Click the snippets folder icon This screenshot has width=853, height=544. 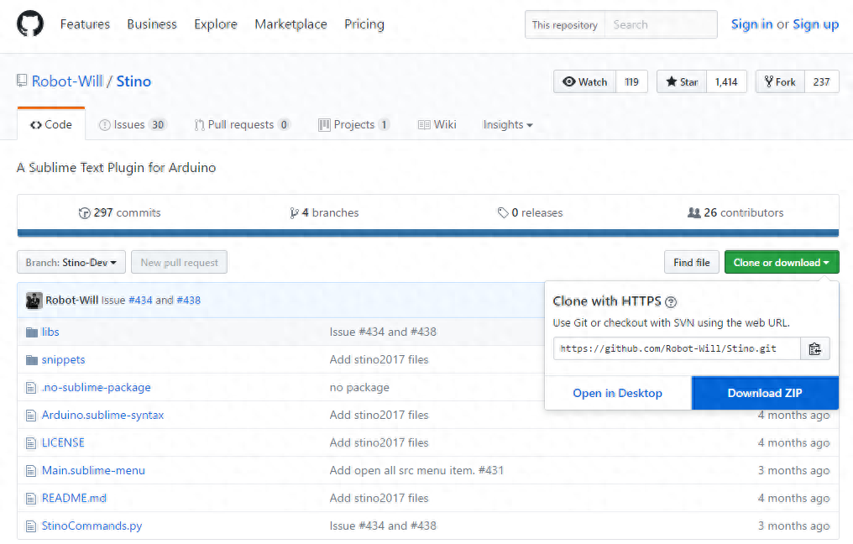point(32,359)
